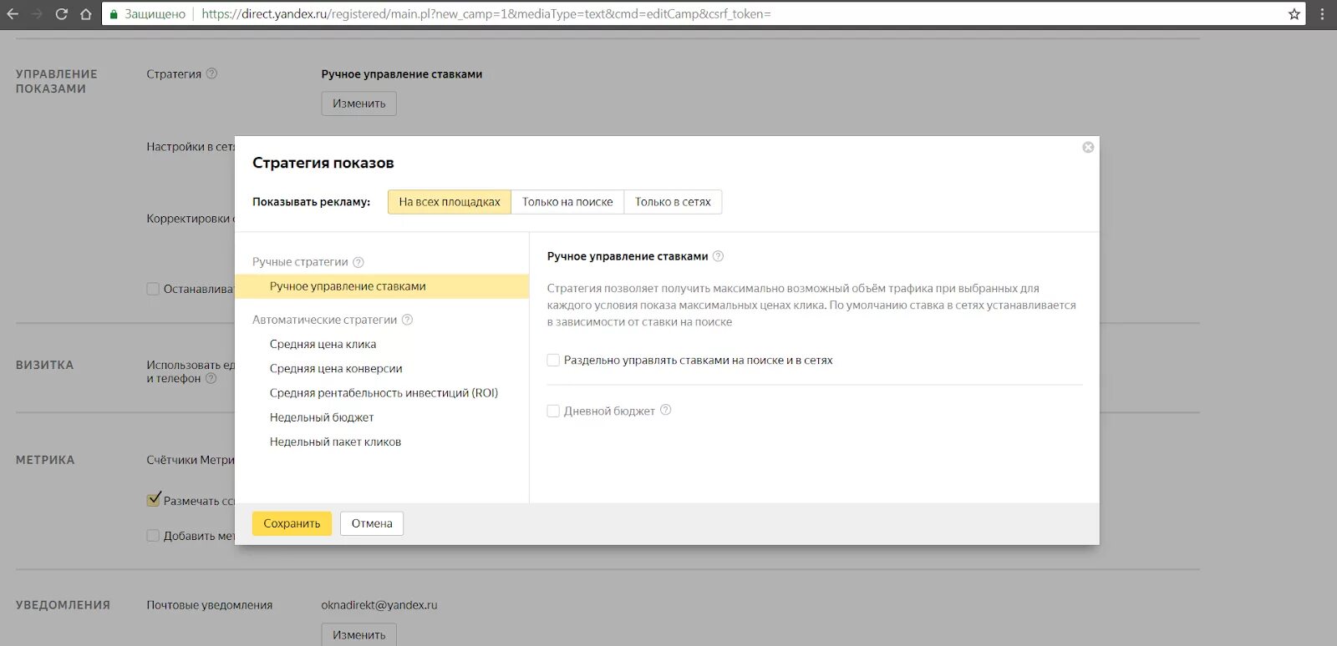Open the browser home page icon
1337x646 pixels.
(85, 14)
